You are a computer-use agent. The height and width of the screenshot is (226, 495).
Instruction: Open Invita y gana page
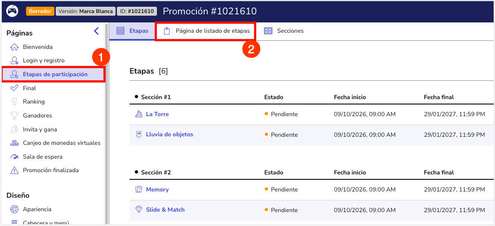coord(40,130)
